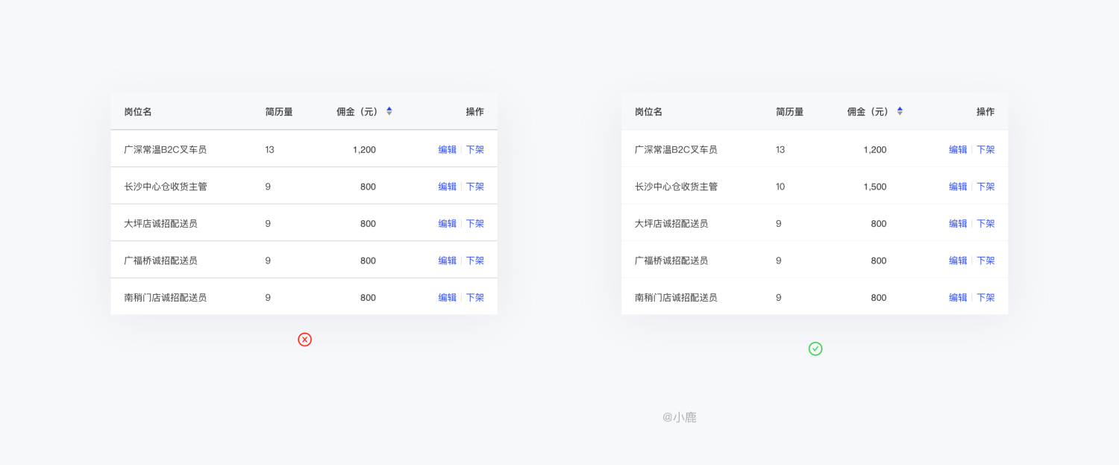Click 下架 for 广福桥诚招配送员 in red-X table
Viewport: 1119px width, 465px height.
[x=475, y=260]
